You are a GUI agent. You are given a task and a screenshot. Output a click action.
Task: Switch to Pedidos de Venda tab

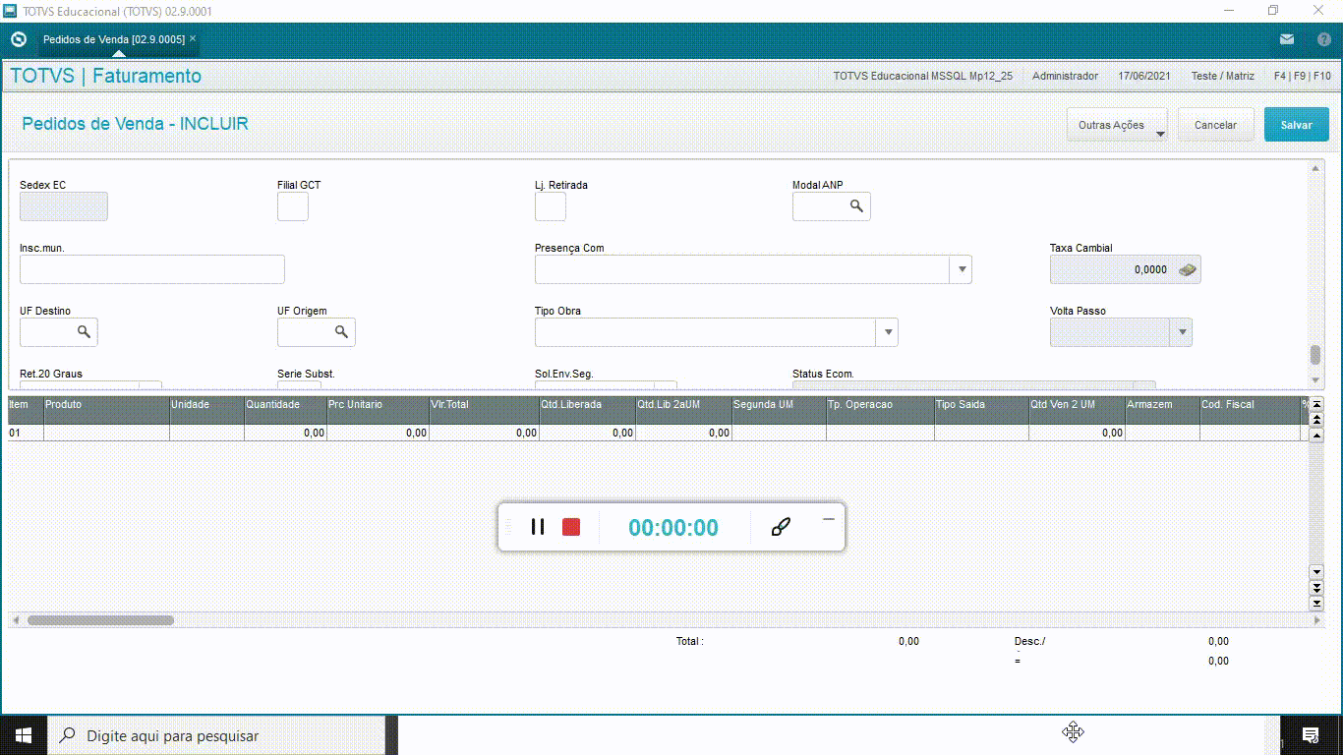point(114,39)
